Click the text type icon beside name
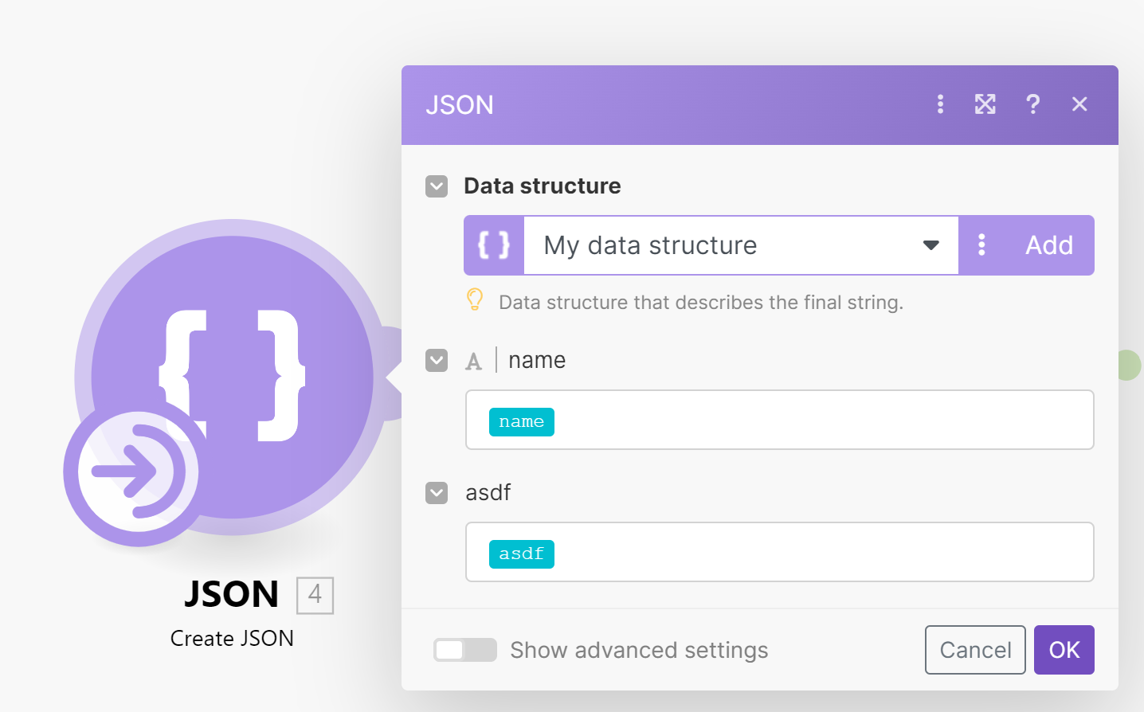 point(474,362)
